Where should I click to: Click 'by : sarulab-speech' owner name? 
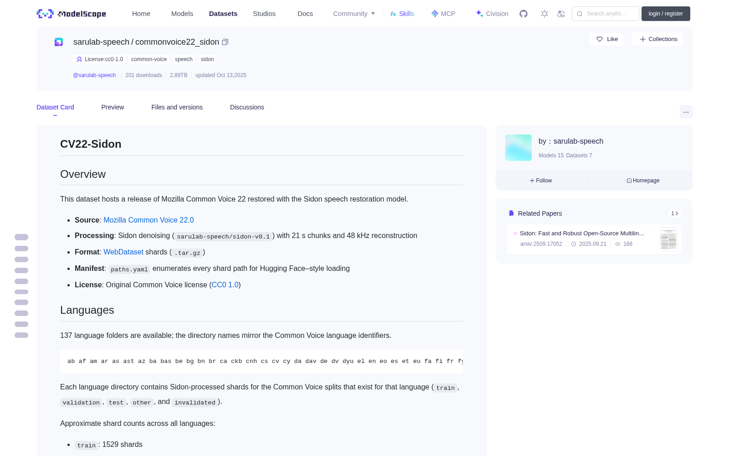[571, 141]
